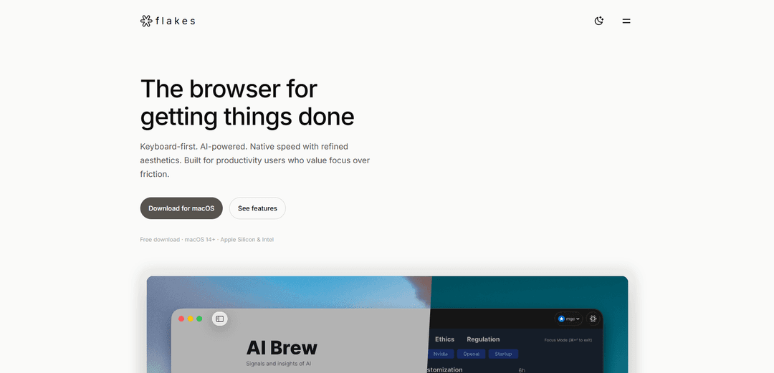Click the "Focus Mode" hint text

click(568, 340)
